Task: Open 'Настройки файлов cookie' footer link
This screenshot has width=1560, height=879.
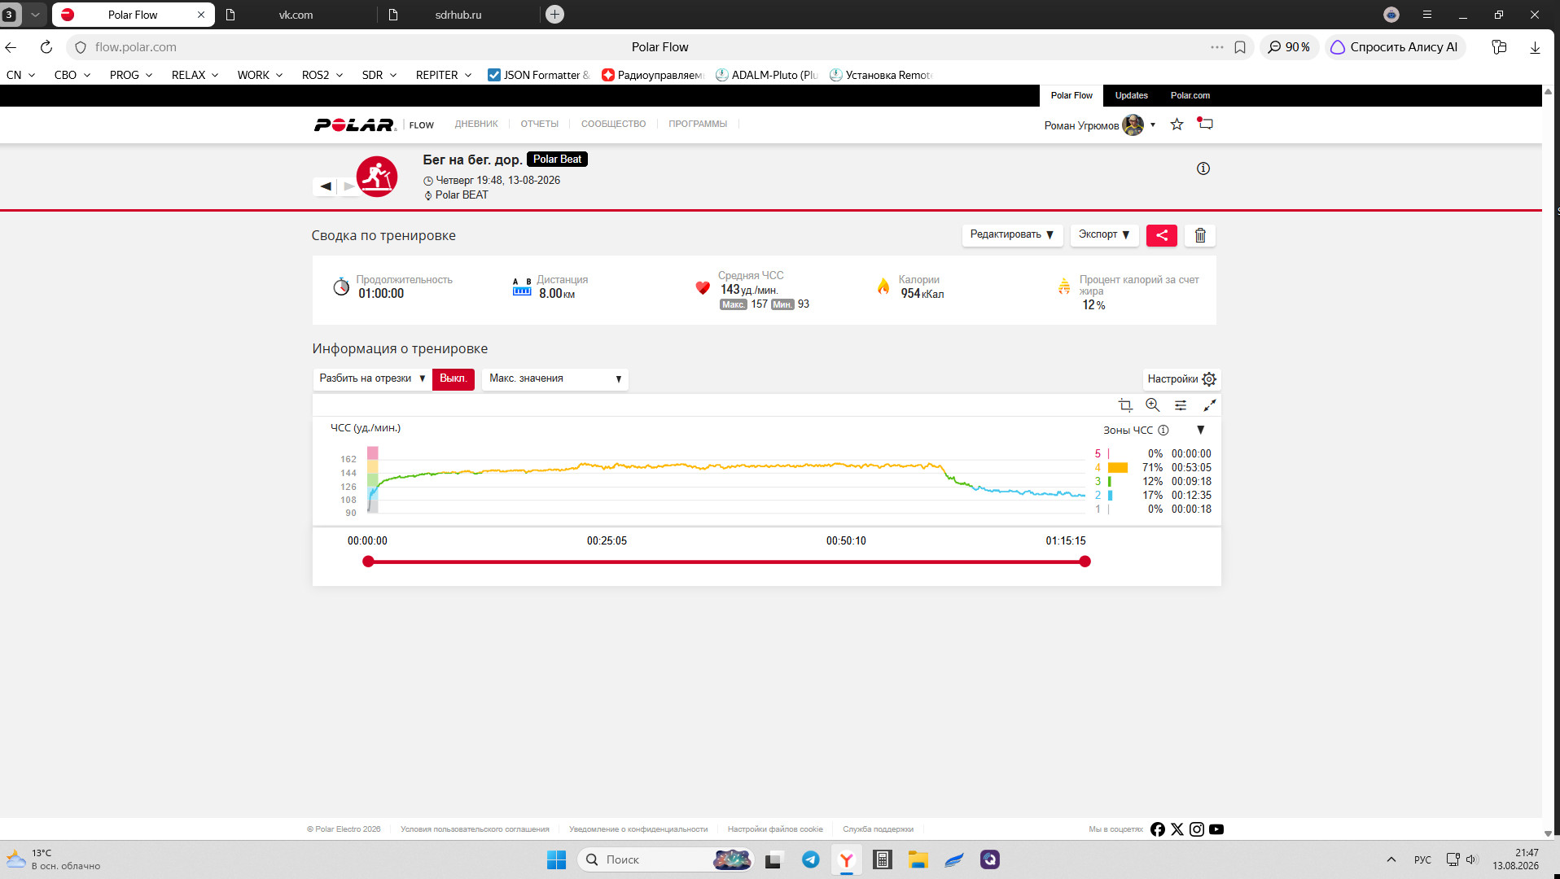Action: (775, 829)
